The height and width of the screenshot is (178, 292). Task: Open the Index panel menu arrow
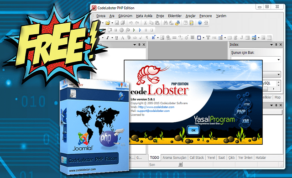271,45
